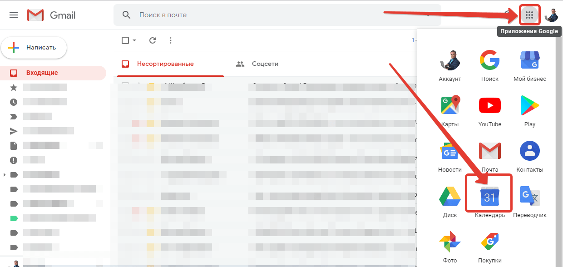Expand the collapsed label in sidebar
The width and height of the screenshot is (563, 267).
(x=5, y=174)
